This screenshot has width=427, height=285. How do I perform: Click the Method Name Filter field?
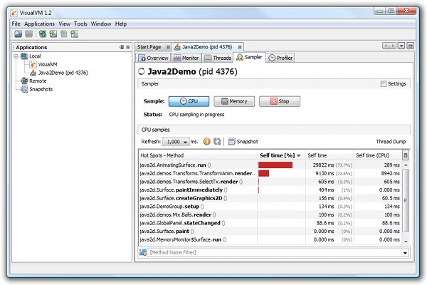click(274, 252)
